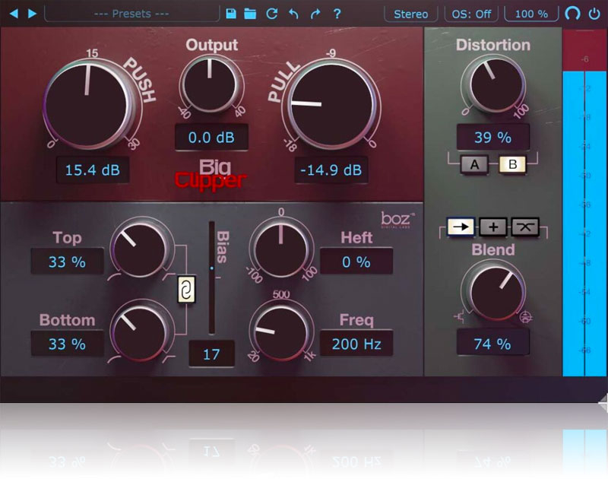This screenshot has height=479, width=608.
Task: Go to the next preset arrow
Action: coord(31,14)
